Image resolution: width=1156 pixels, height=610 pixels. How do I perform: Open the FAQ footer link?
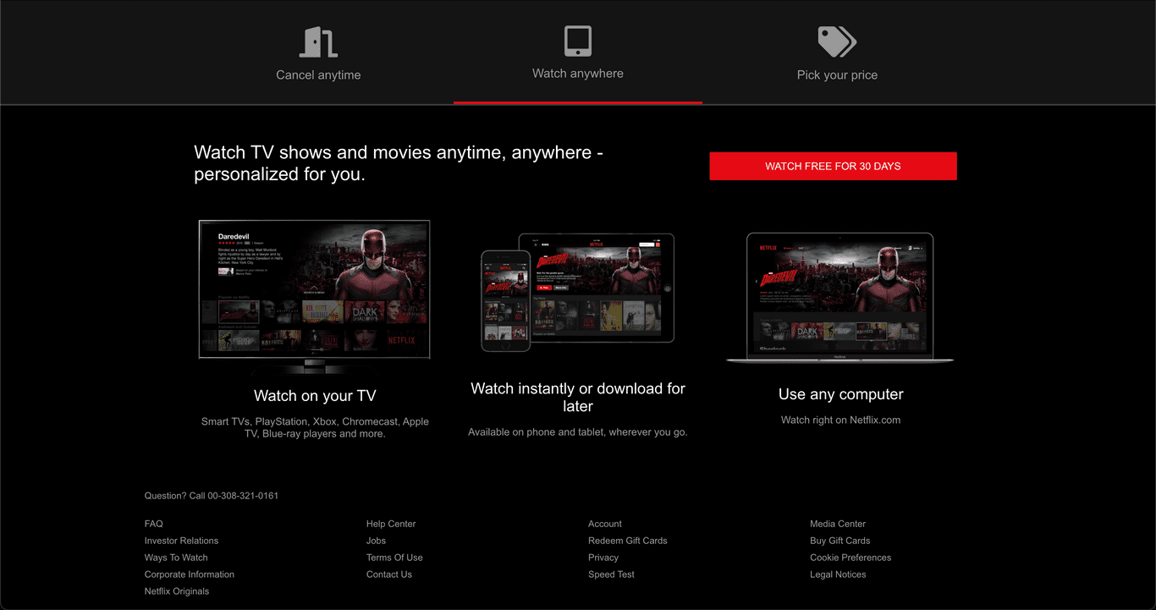tap(154, 524)
